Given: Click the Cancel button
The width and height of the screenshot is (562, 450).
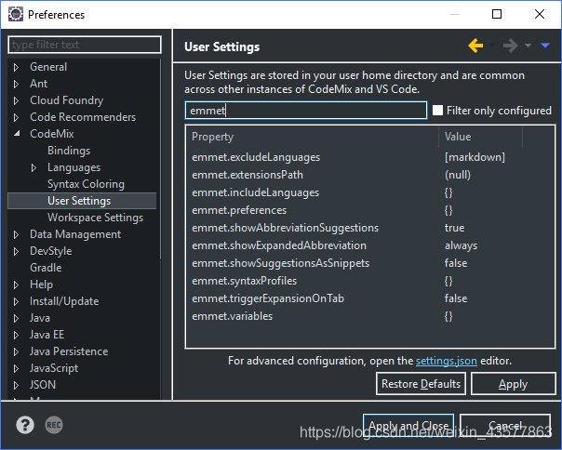Looking at the screenshot, I should 505,425.
